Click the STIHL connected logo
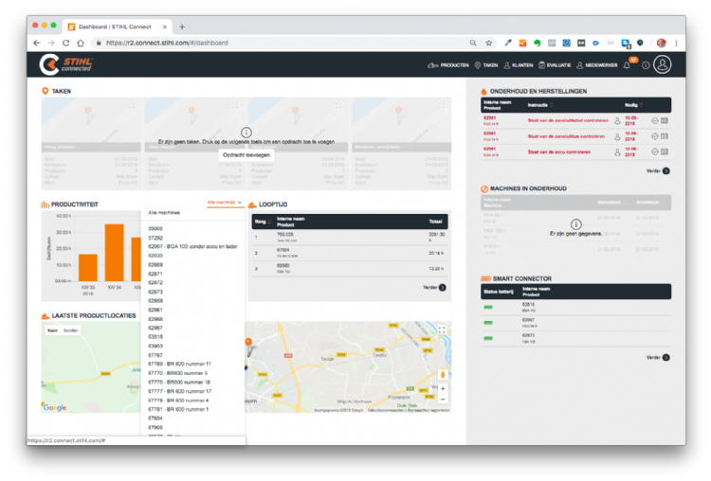The width and height of the screenshot is (711, 481). pos(65,64)
